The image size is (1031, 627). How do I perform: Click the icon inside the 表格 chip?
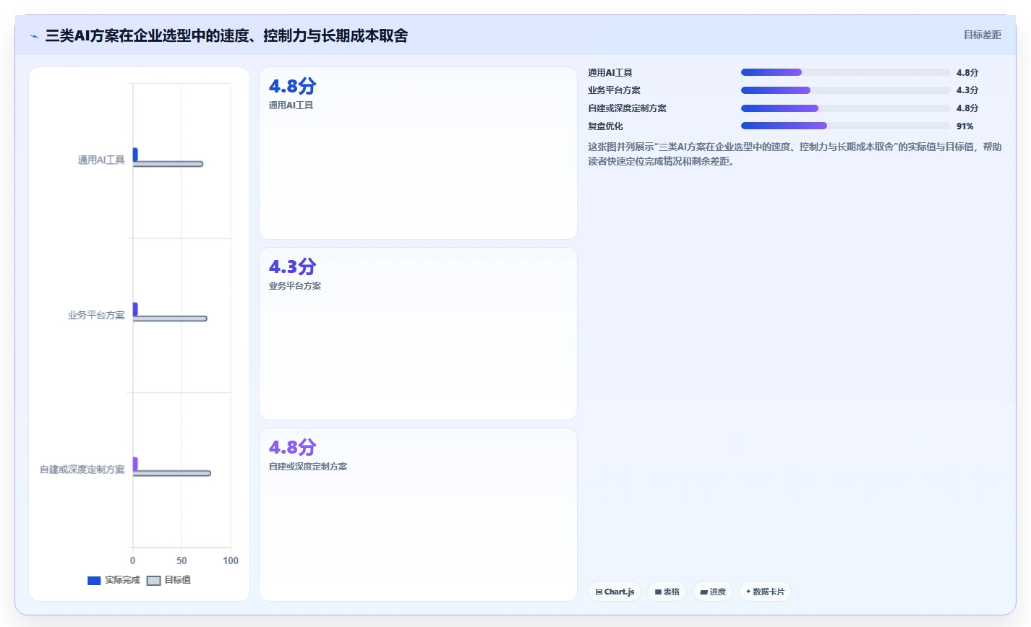[658, 592]
